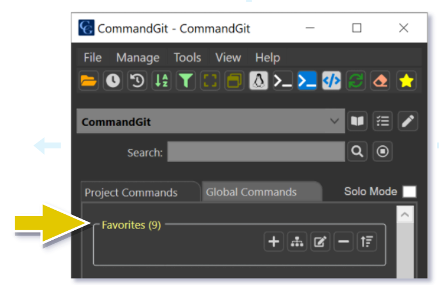The image size is (439, 285).
Task: Click the history clock with arrow icon
Action: (x=137, y=81)
